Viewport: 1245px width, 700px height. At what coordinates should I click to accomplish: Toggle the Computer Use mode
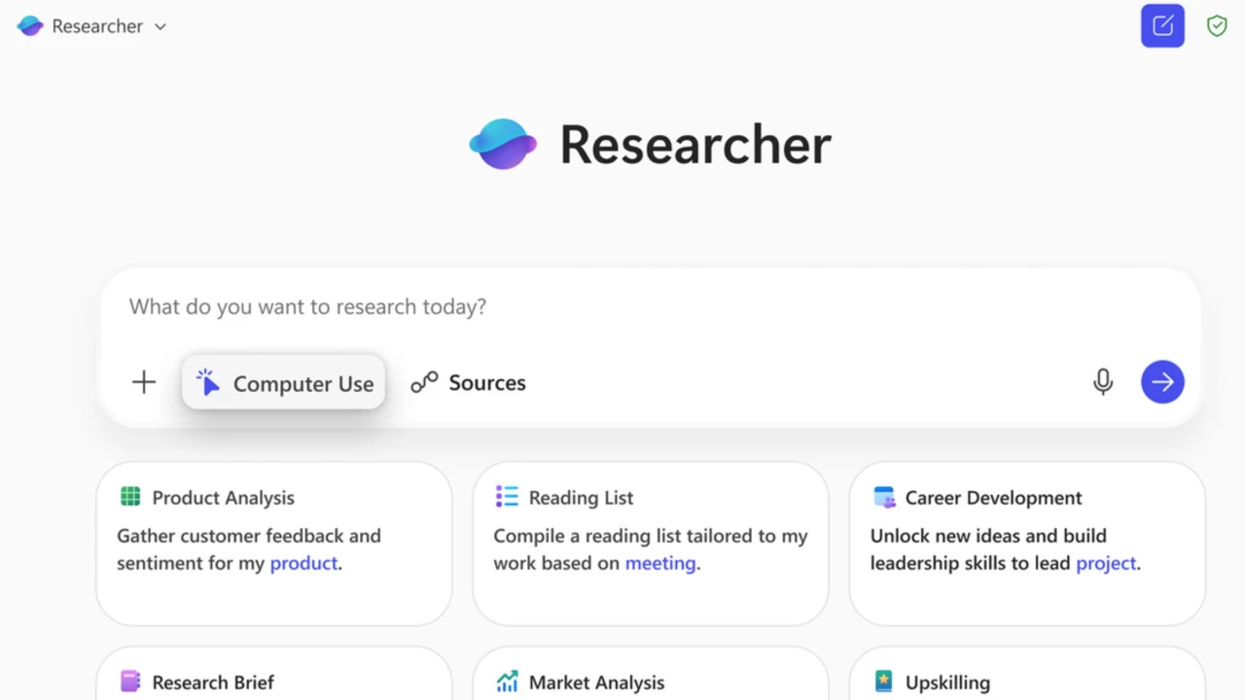tap(283, 382)
